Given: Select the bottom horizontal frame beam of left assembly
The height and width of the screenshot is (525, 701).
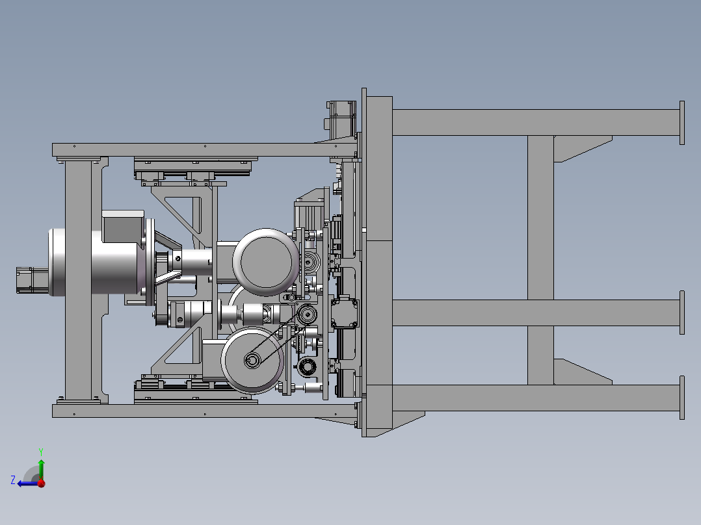Looking at the screenshot, I should tap(205, 411).
